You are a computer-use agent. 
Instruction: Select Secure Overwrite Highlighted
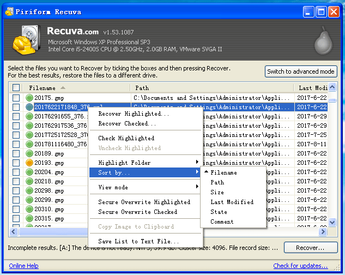tap(145, 202)
